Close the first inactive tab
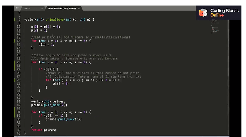 coord(42,8)
